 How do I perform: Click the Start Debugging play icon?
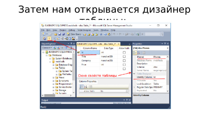[142, 34]
